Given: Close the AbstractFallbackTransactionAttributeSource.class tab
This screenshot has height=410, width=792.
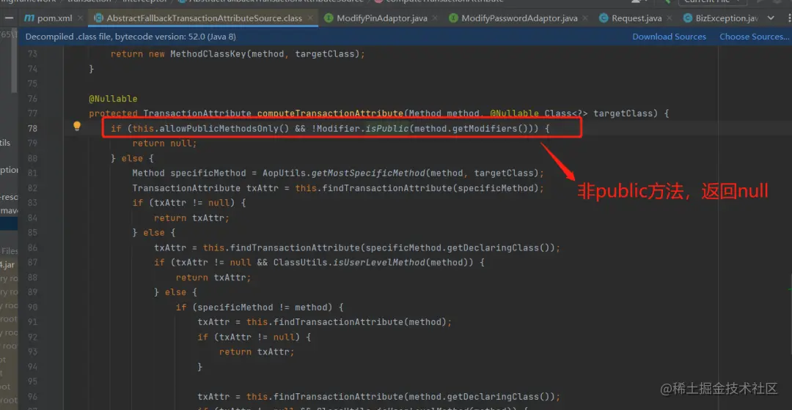Looking at the screenshot, I should coord(310,18).
